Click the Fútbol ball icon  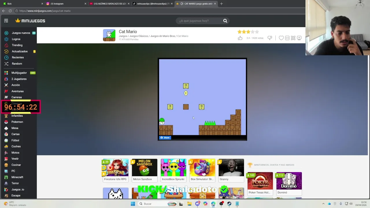coord(6,140)
